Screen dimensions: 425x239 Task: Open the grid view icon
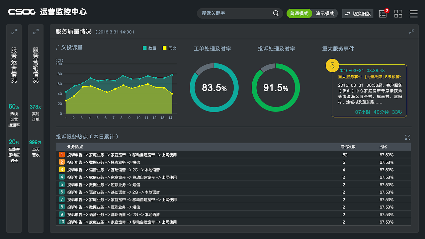tap(398, 14)
